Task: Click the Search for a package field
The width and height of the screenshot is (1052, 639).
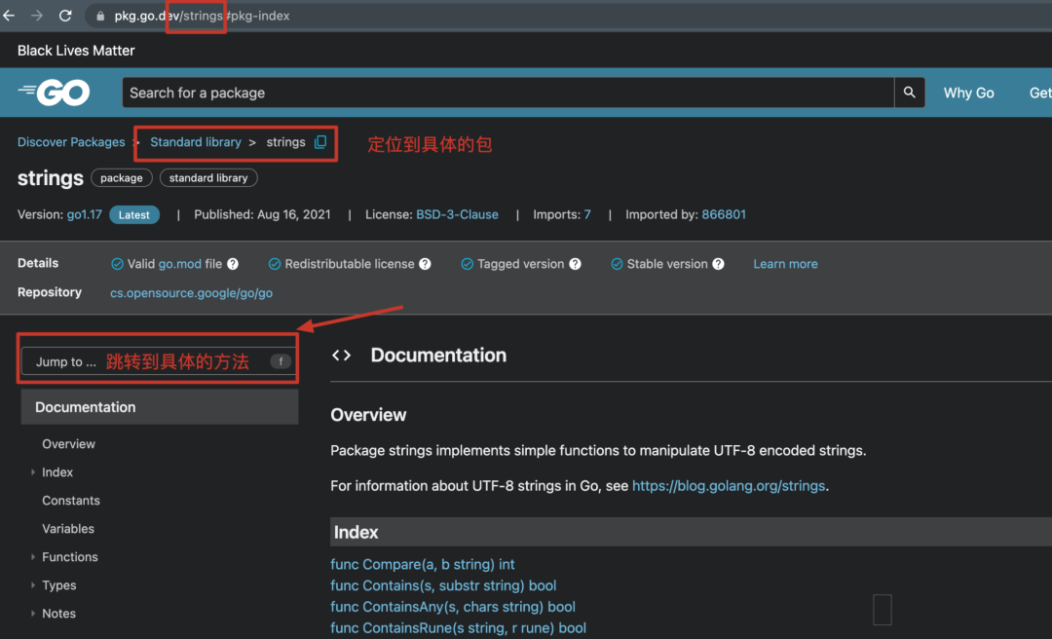Action: coord(507,93)
